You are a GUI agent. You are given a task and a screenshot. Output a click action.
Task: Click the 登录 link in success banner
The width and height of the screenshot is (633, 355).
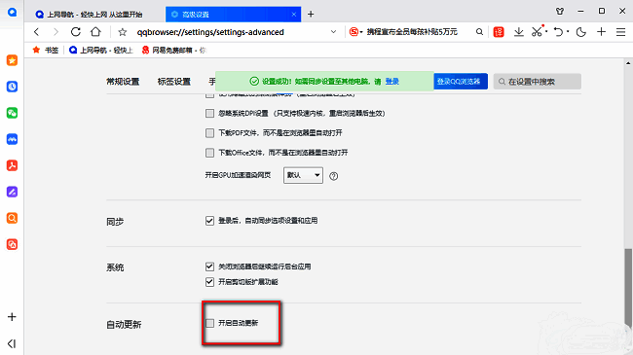point(392,82)
